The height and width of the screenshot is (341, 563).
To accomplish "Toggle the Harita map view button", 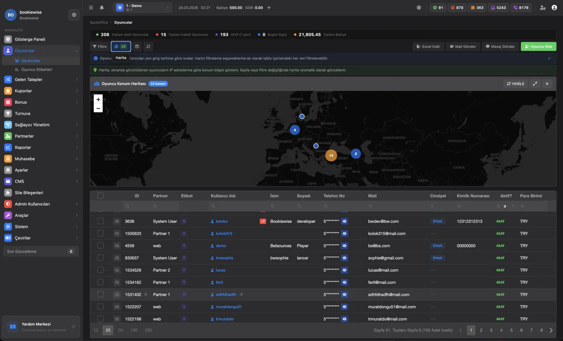I will [121, 47].
